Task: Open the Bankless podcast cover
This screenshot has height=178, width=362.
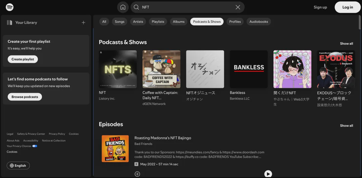Action: click(249, 69)
